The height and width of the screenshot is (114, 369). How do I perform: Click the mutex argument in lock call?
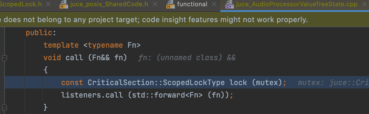pos(267,83)
